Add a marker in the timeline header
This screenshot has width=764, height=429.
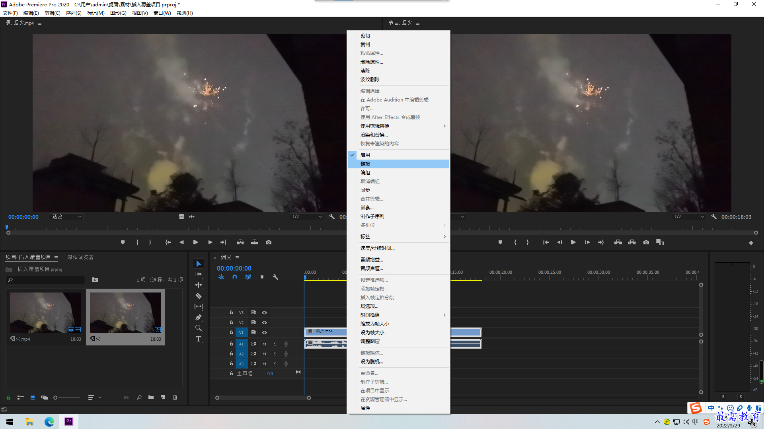point(262,277)
